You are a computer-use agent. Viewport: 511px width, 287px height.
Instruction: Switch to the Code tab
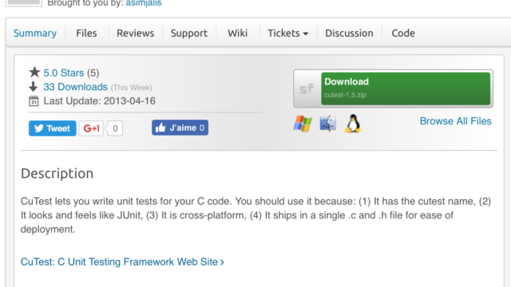click(x=403, y=33)
